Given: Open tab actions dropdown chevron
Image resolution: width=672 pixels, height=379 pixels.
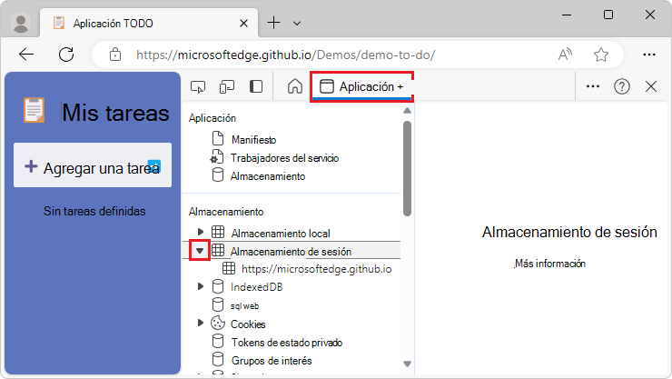Looking at the screenshot, I should (x=297, y=23).
